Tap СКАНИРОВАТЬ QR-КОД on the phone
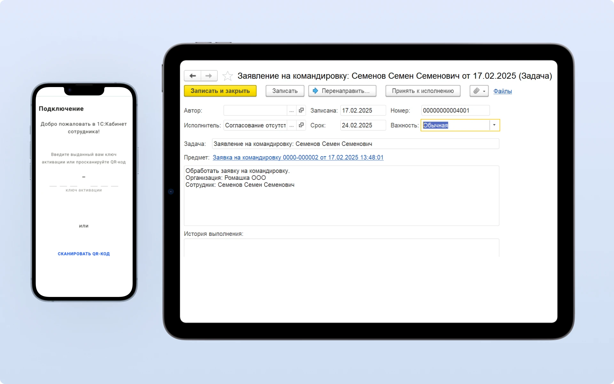The width and height of the screenshot is (614, 384). (x=84, y=254)
